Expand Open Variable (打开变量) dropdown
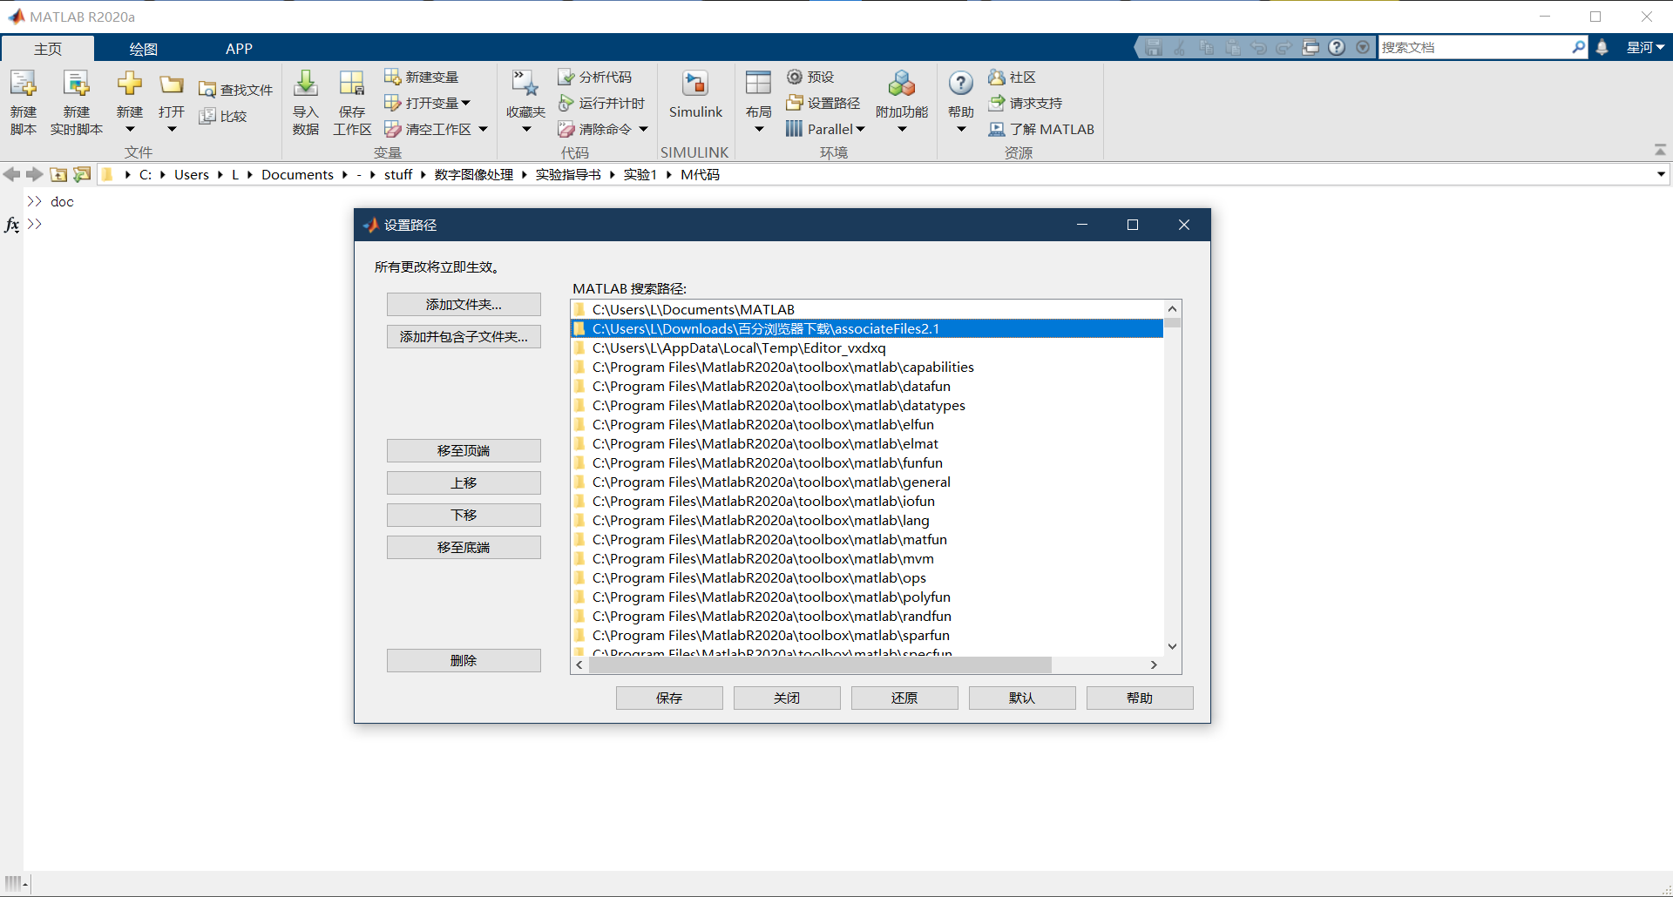Viewport: 1673px width, 897px height. click(466, 103)
